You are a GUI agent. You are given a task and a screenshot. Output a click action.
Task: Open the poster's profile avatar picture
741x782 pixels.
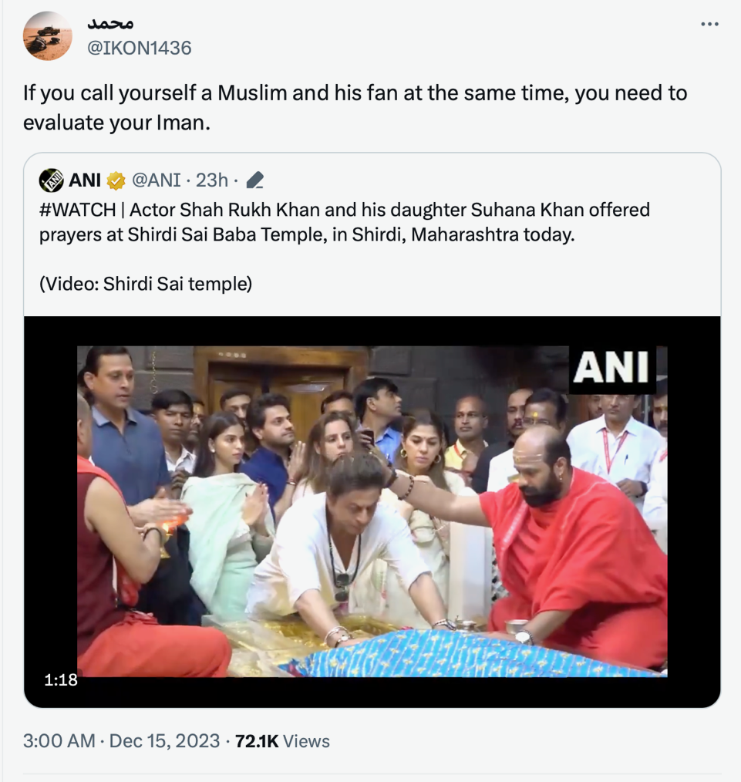(48, 35)
